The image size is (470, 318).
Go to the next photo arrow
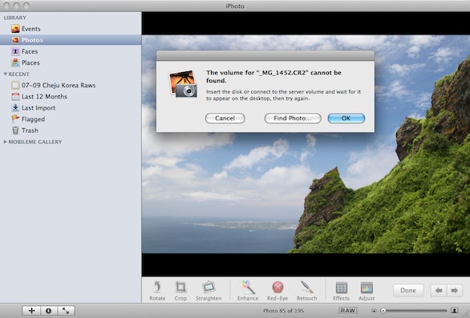click(455, 291)
